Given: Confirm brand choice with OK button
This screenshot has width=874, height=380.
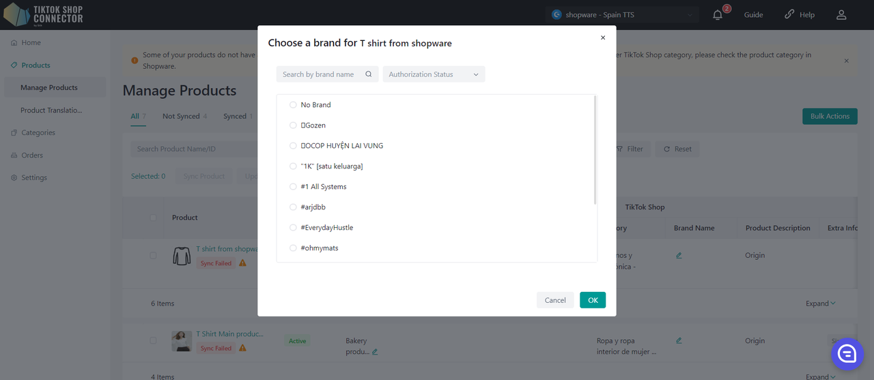Looking at the screenshot, I should (593, 300).
